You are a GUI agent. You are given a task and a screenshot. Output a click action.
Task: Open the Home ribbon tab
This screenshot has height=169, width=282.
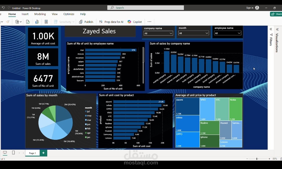12,14
